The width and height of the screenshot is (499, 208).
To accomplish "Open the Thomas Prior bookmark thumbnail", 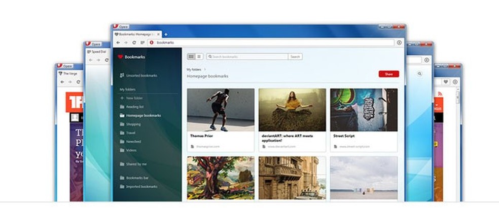I will pos(221,109).
